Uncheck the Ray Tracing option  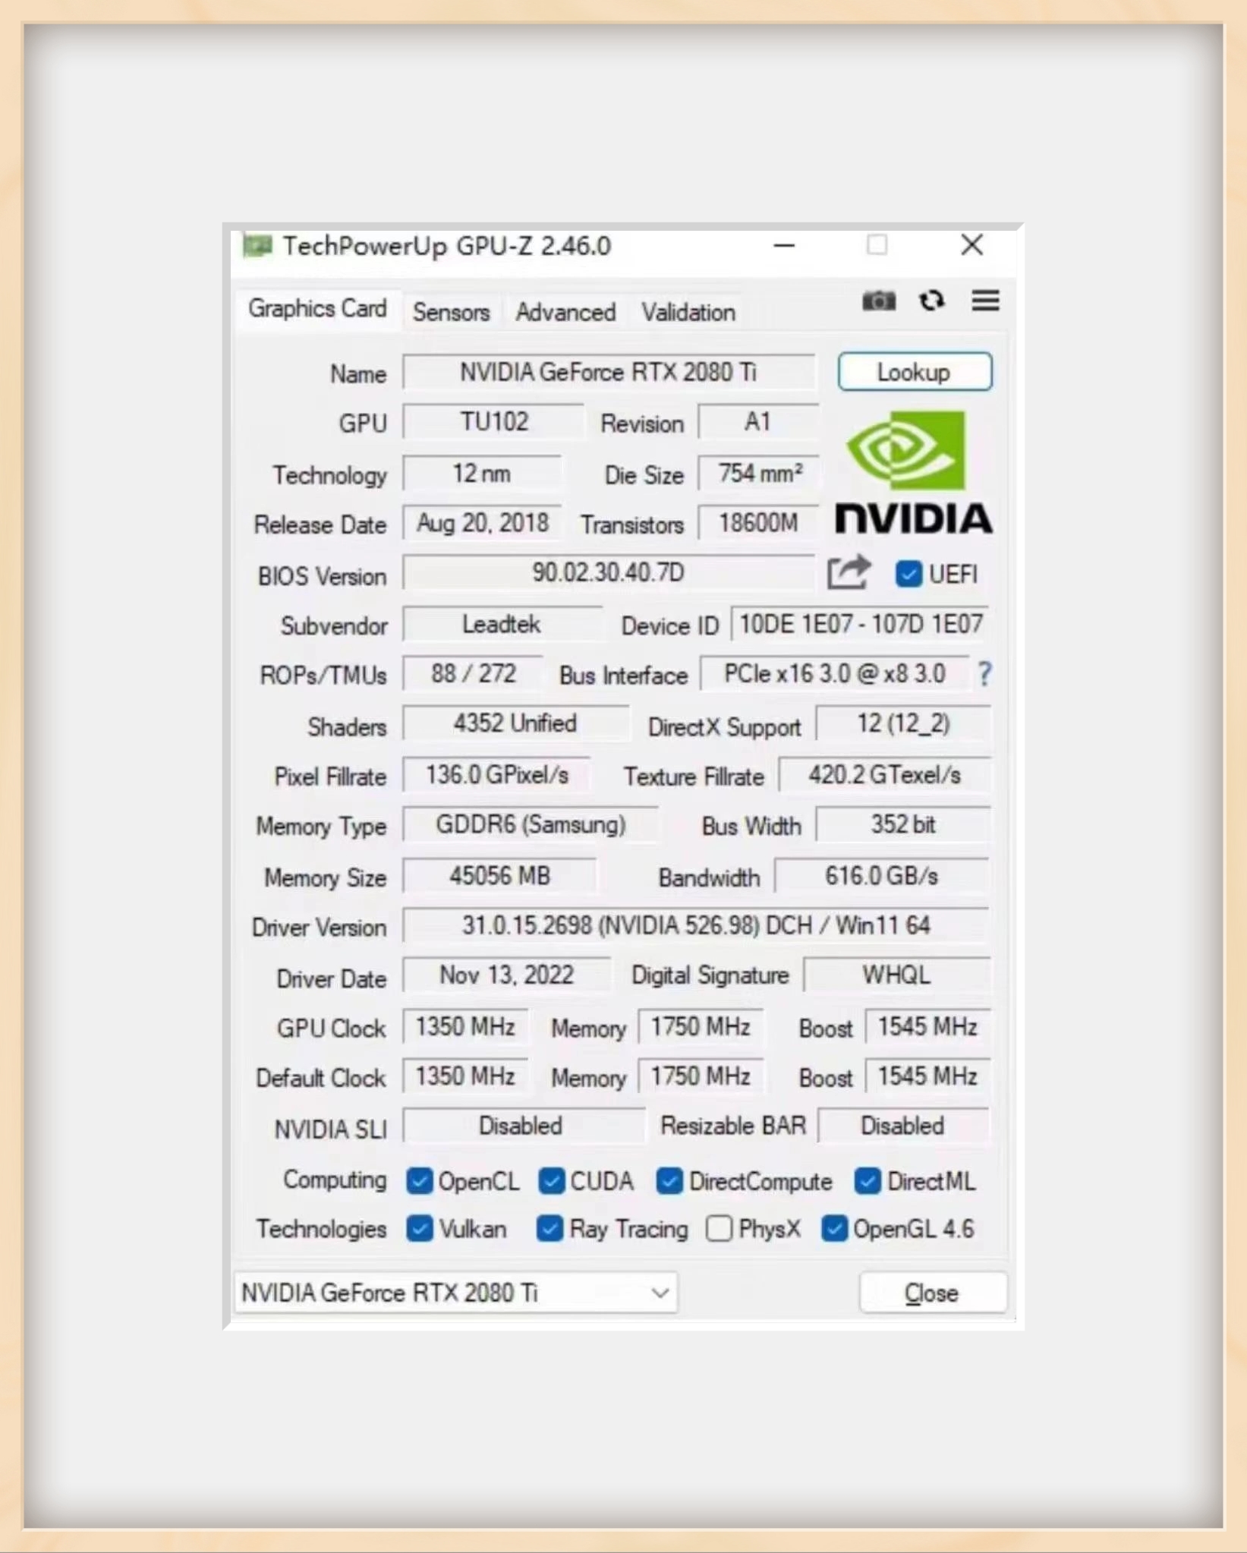point(550,1229)
